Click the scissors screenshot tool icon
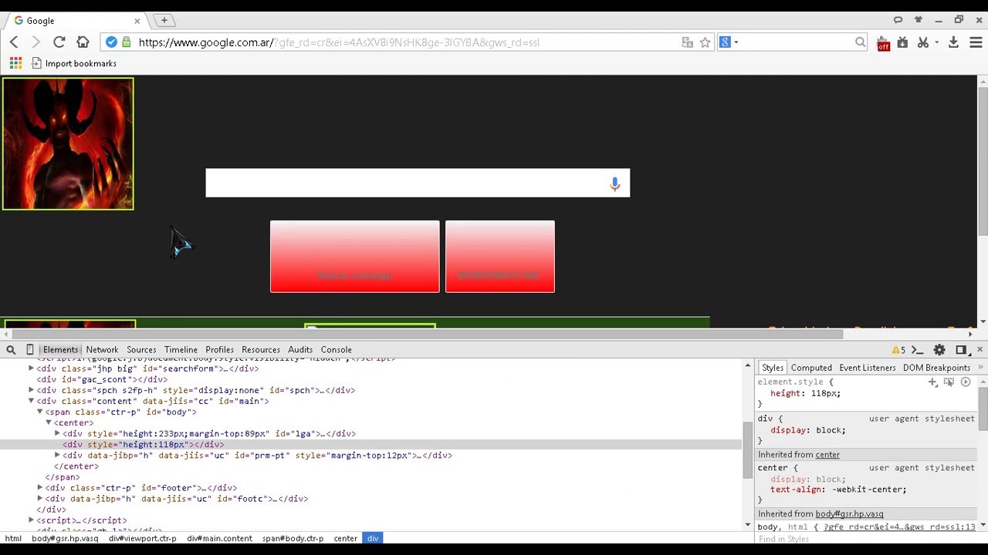The image size is (988, 555). click(923, 42)
